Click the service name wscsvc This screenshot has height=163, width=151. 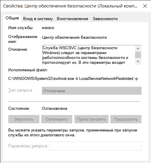coord(48,28)
